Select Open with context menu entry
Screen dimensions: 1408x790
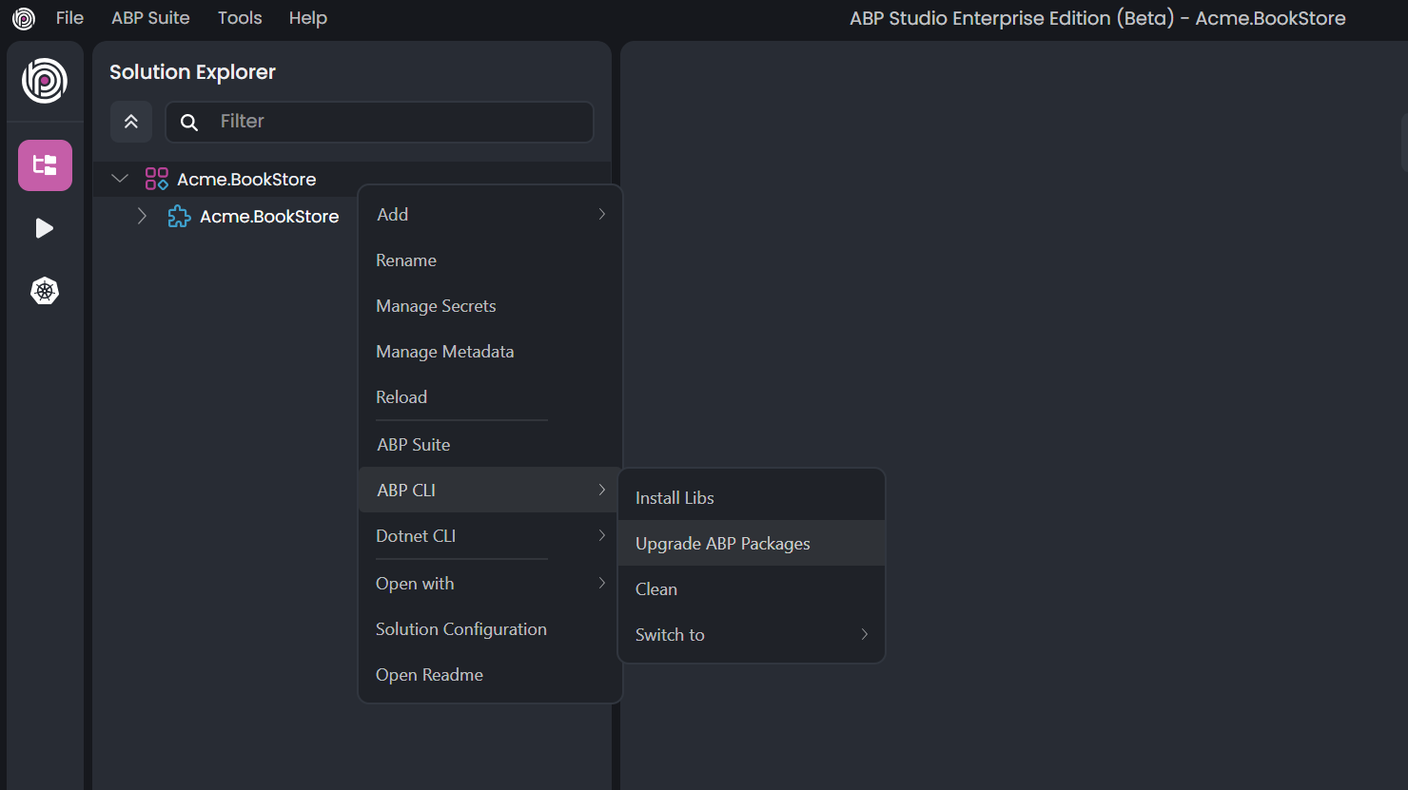click(490, 583)
